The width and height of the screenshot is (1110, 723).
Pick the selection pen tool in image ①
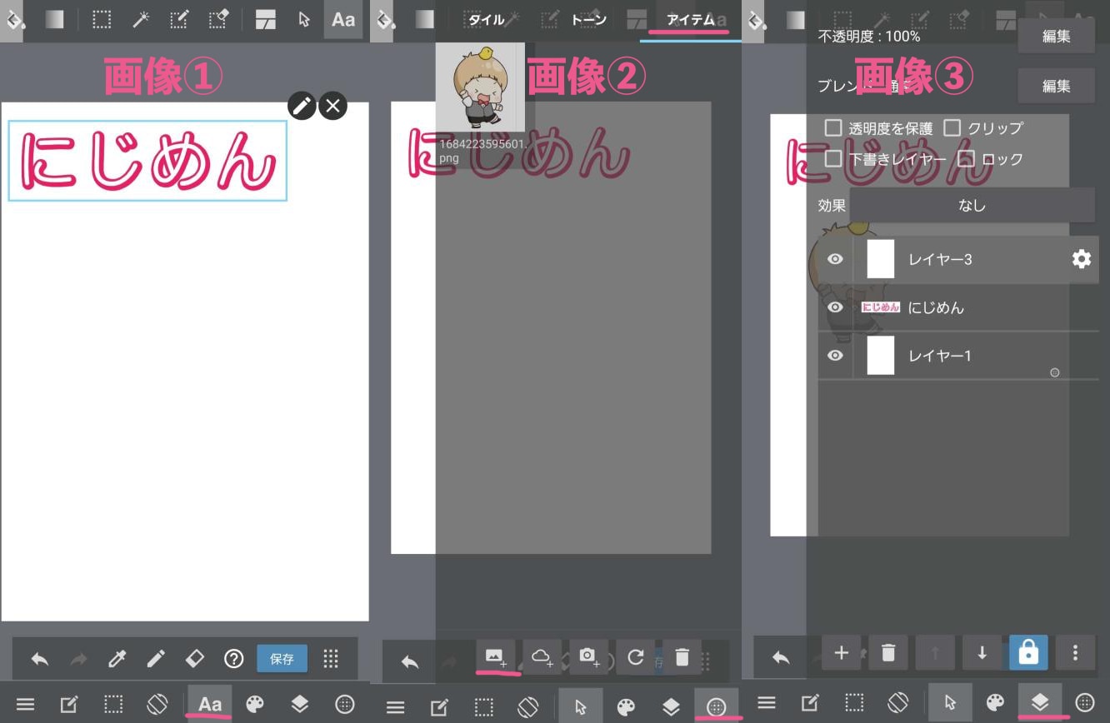point(179,19)
